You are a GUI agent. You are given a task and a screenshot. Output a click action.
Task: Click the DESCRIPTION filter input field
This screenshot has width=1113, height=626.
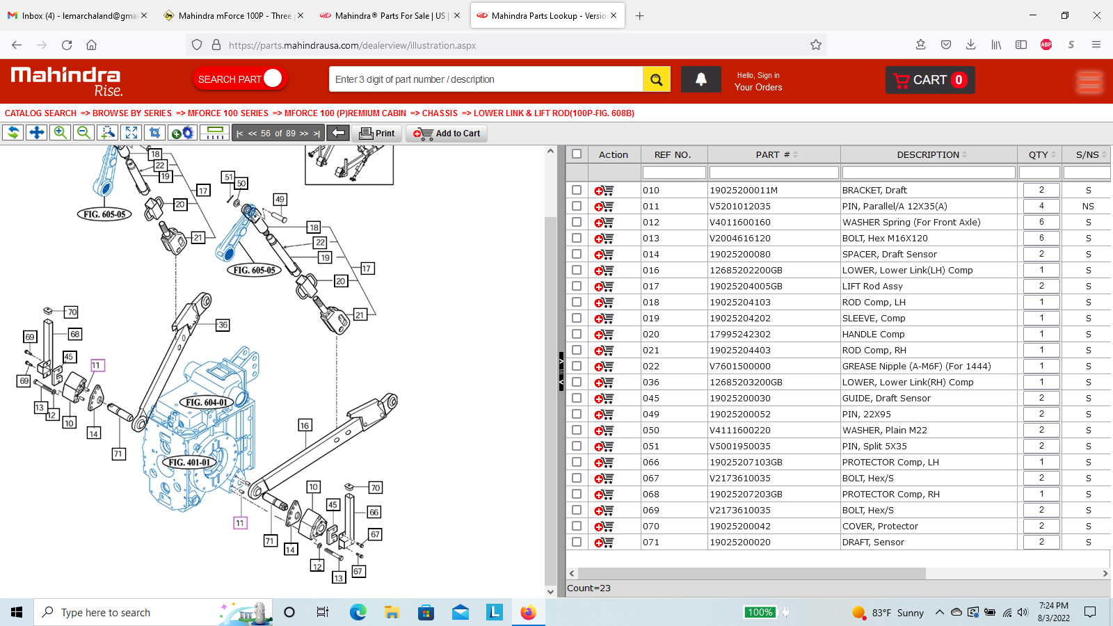(x=929, y=172)
